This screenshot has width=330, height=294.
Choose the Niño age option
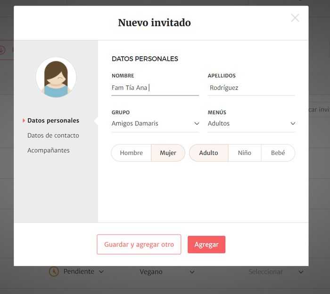point(245,153)
